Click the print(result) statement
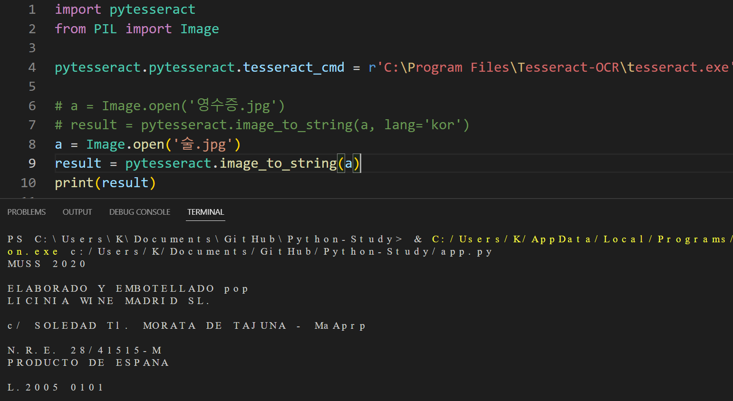 point(105,183)
